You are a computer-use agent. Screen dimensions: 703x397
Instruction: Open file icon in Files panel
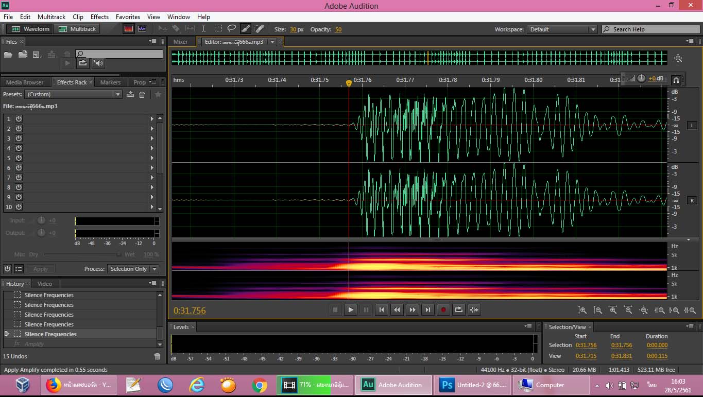8,54
